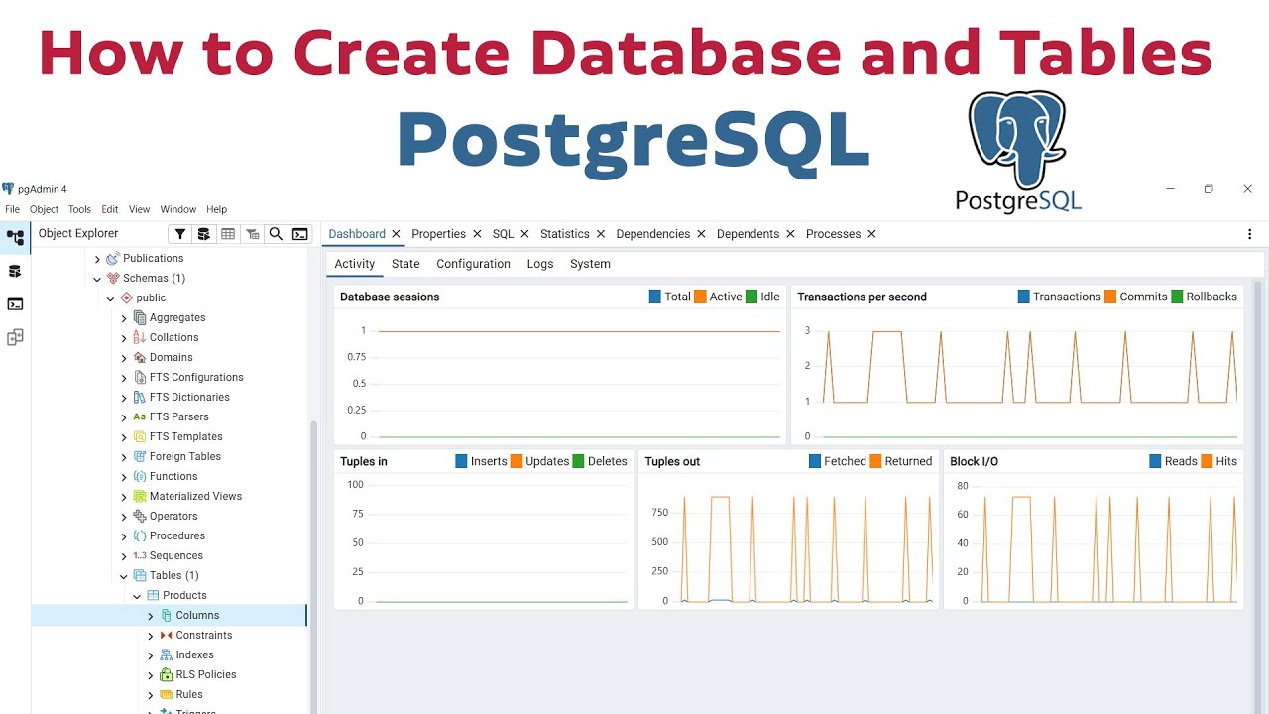
Task: Click the Domains node icon
Action: 140,357
